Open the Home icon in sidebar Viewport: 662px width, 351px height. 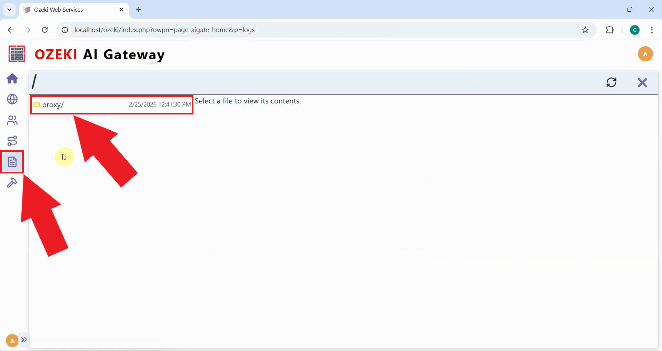[x=12, y=79]
